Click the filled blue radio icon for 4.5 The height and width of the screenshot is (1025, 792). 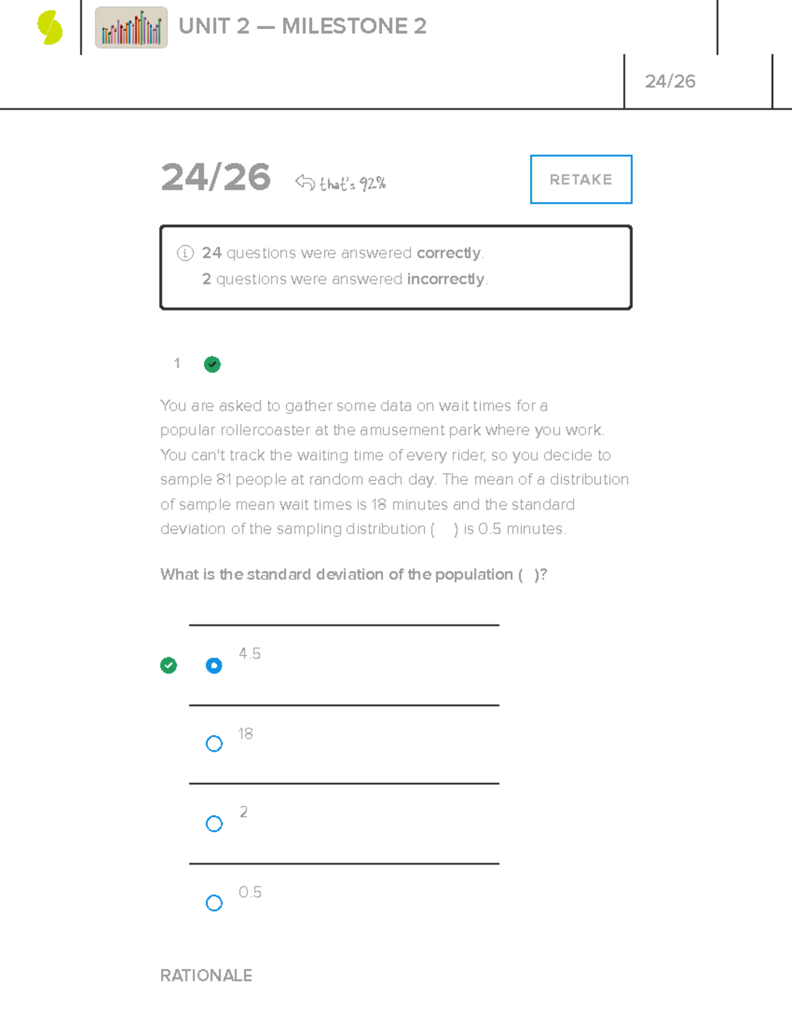click(x=214, y=666)
